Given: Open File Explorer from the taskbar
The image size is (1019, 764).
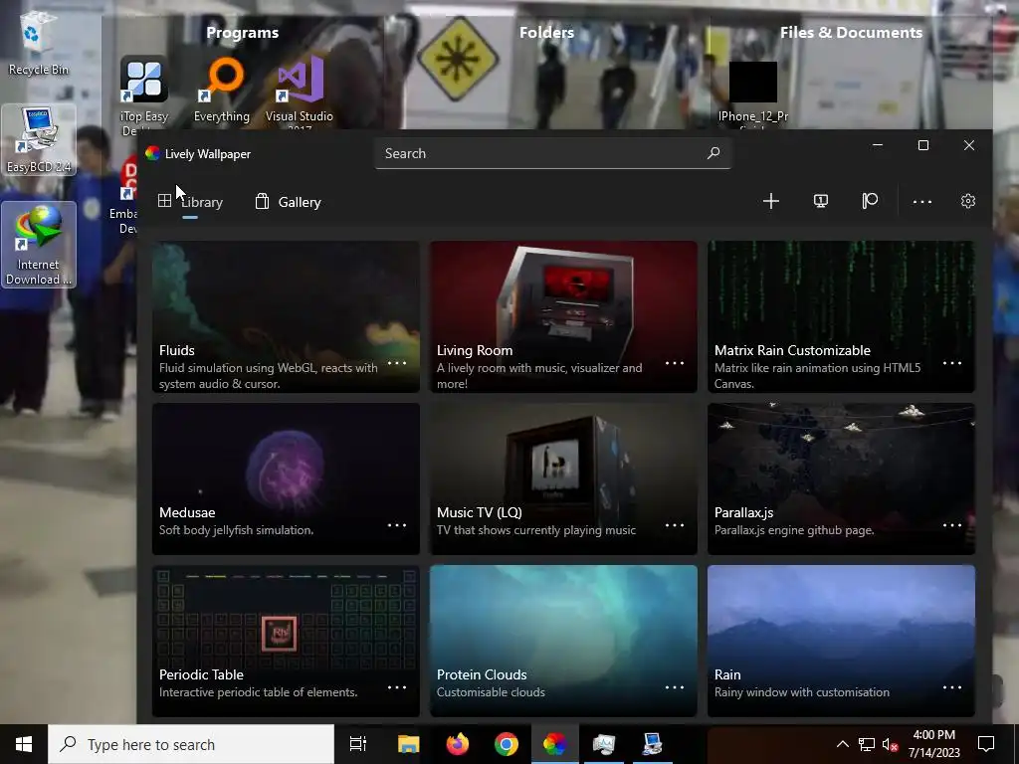Looking at the screenshot, I should (409, 744).
